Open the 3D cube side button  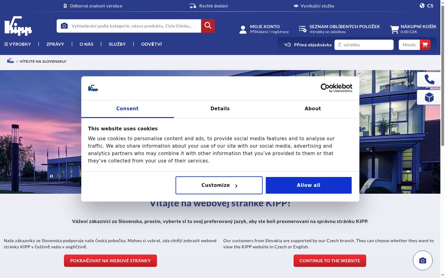click(x=429, y=97)
